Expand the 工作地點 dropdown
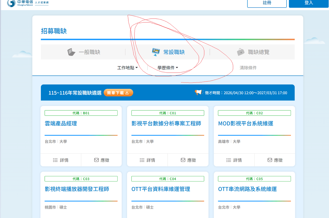This screenshot has height=218, width=329. (128, 68)
